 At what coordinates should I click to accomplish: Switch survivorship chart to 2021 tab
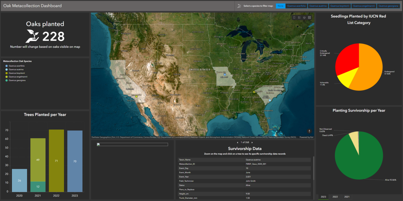coord(347,197)
